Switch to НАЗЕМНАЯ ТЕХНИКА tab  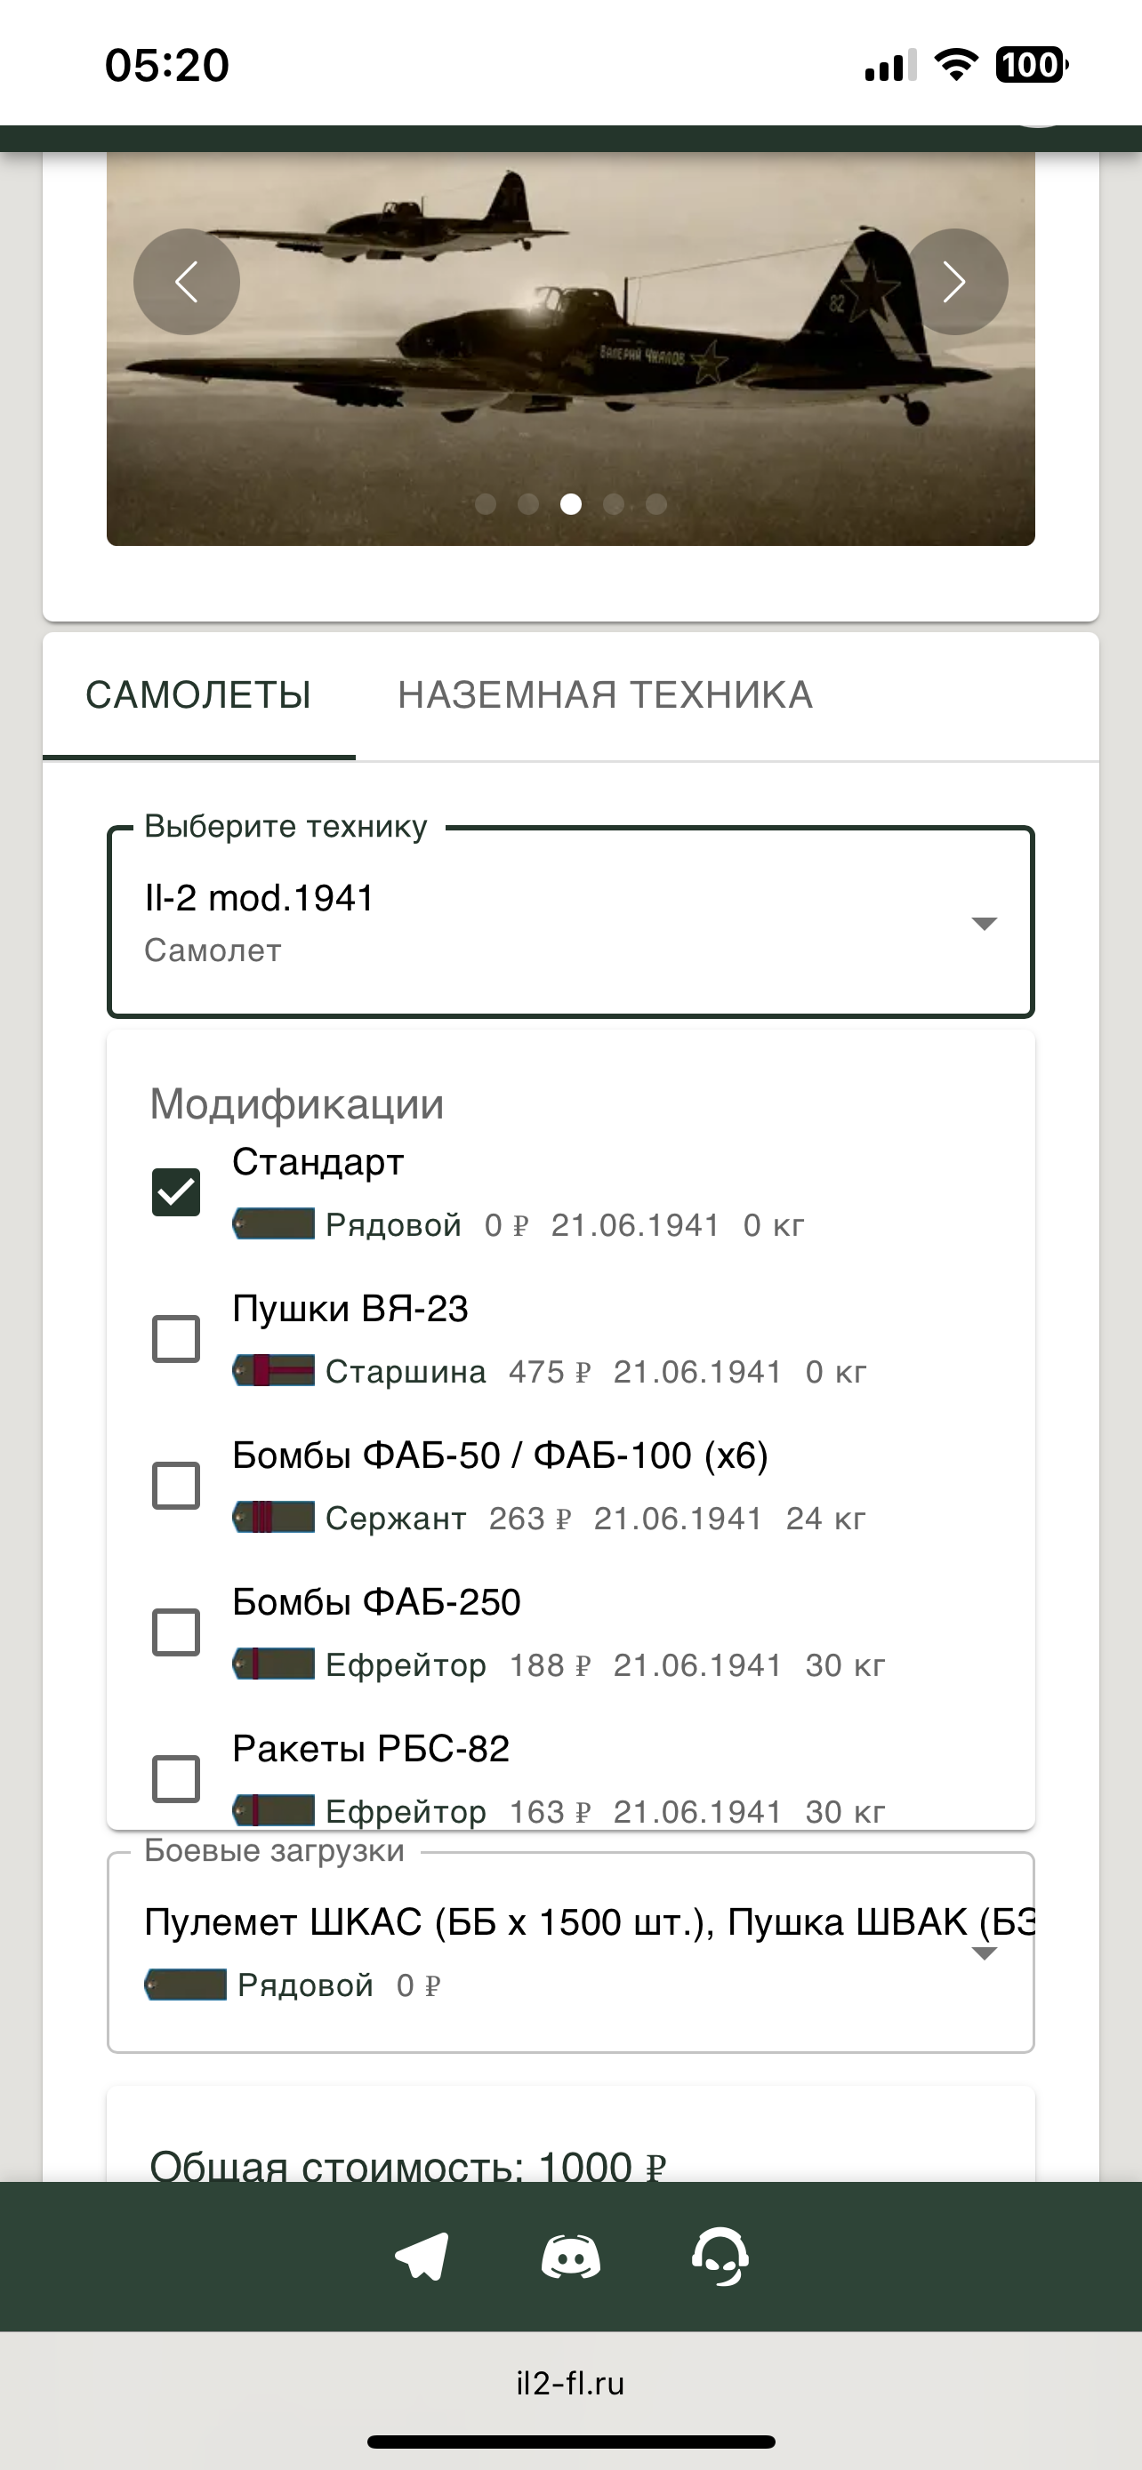(605, 695)
